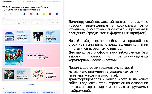Open the 'Все новости' link
This screenshot has width=152, height=94.
[x=53, y=18]
